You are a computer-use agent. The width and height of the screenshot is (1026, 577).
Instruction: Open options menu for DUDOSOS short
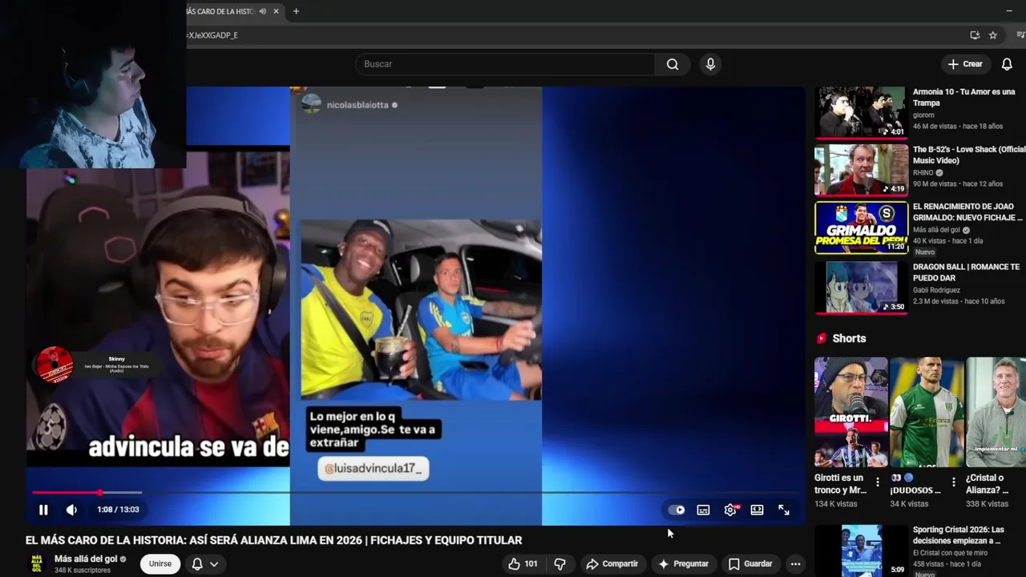[953, 482]
